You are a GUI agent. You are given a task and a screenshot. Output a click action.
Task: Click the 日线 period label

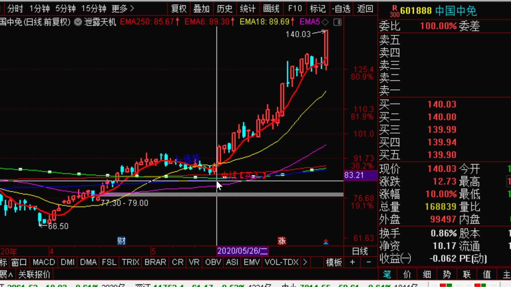tap(360, 251)
